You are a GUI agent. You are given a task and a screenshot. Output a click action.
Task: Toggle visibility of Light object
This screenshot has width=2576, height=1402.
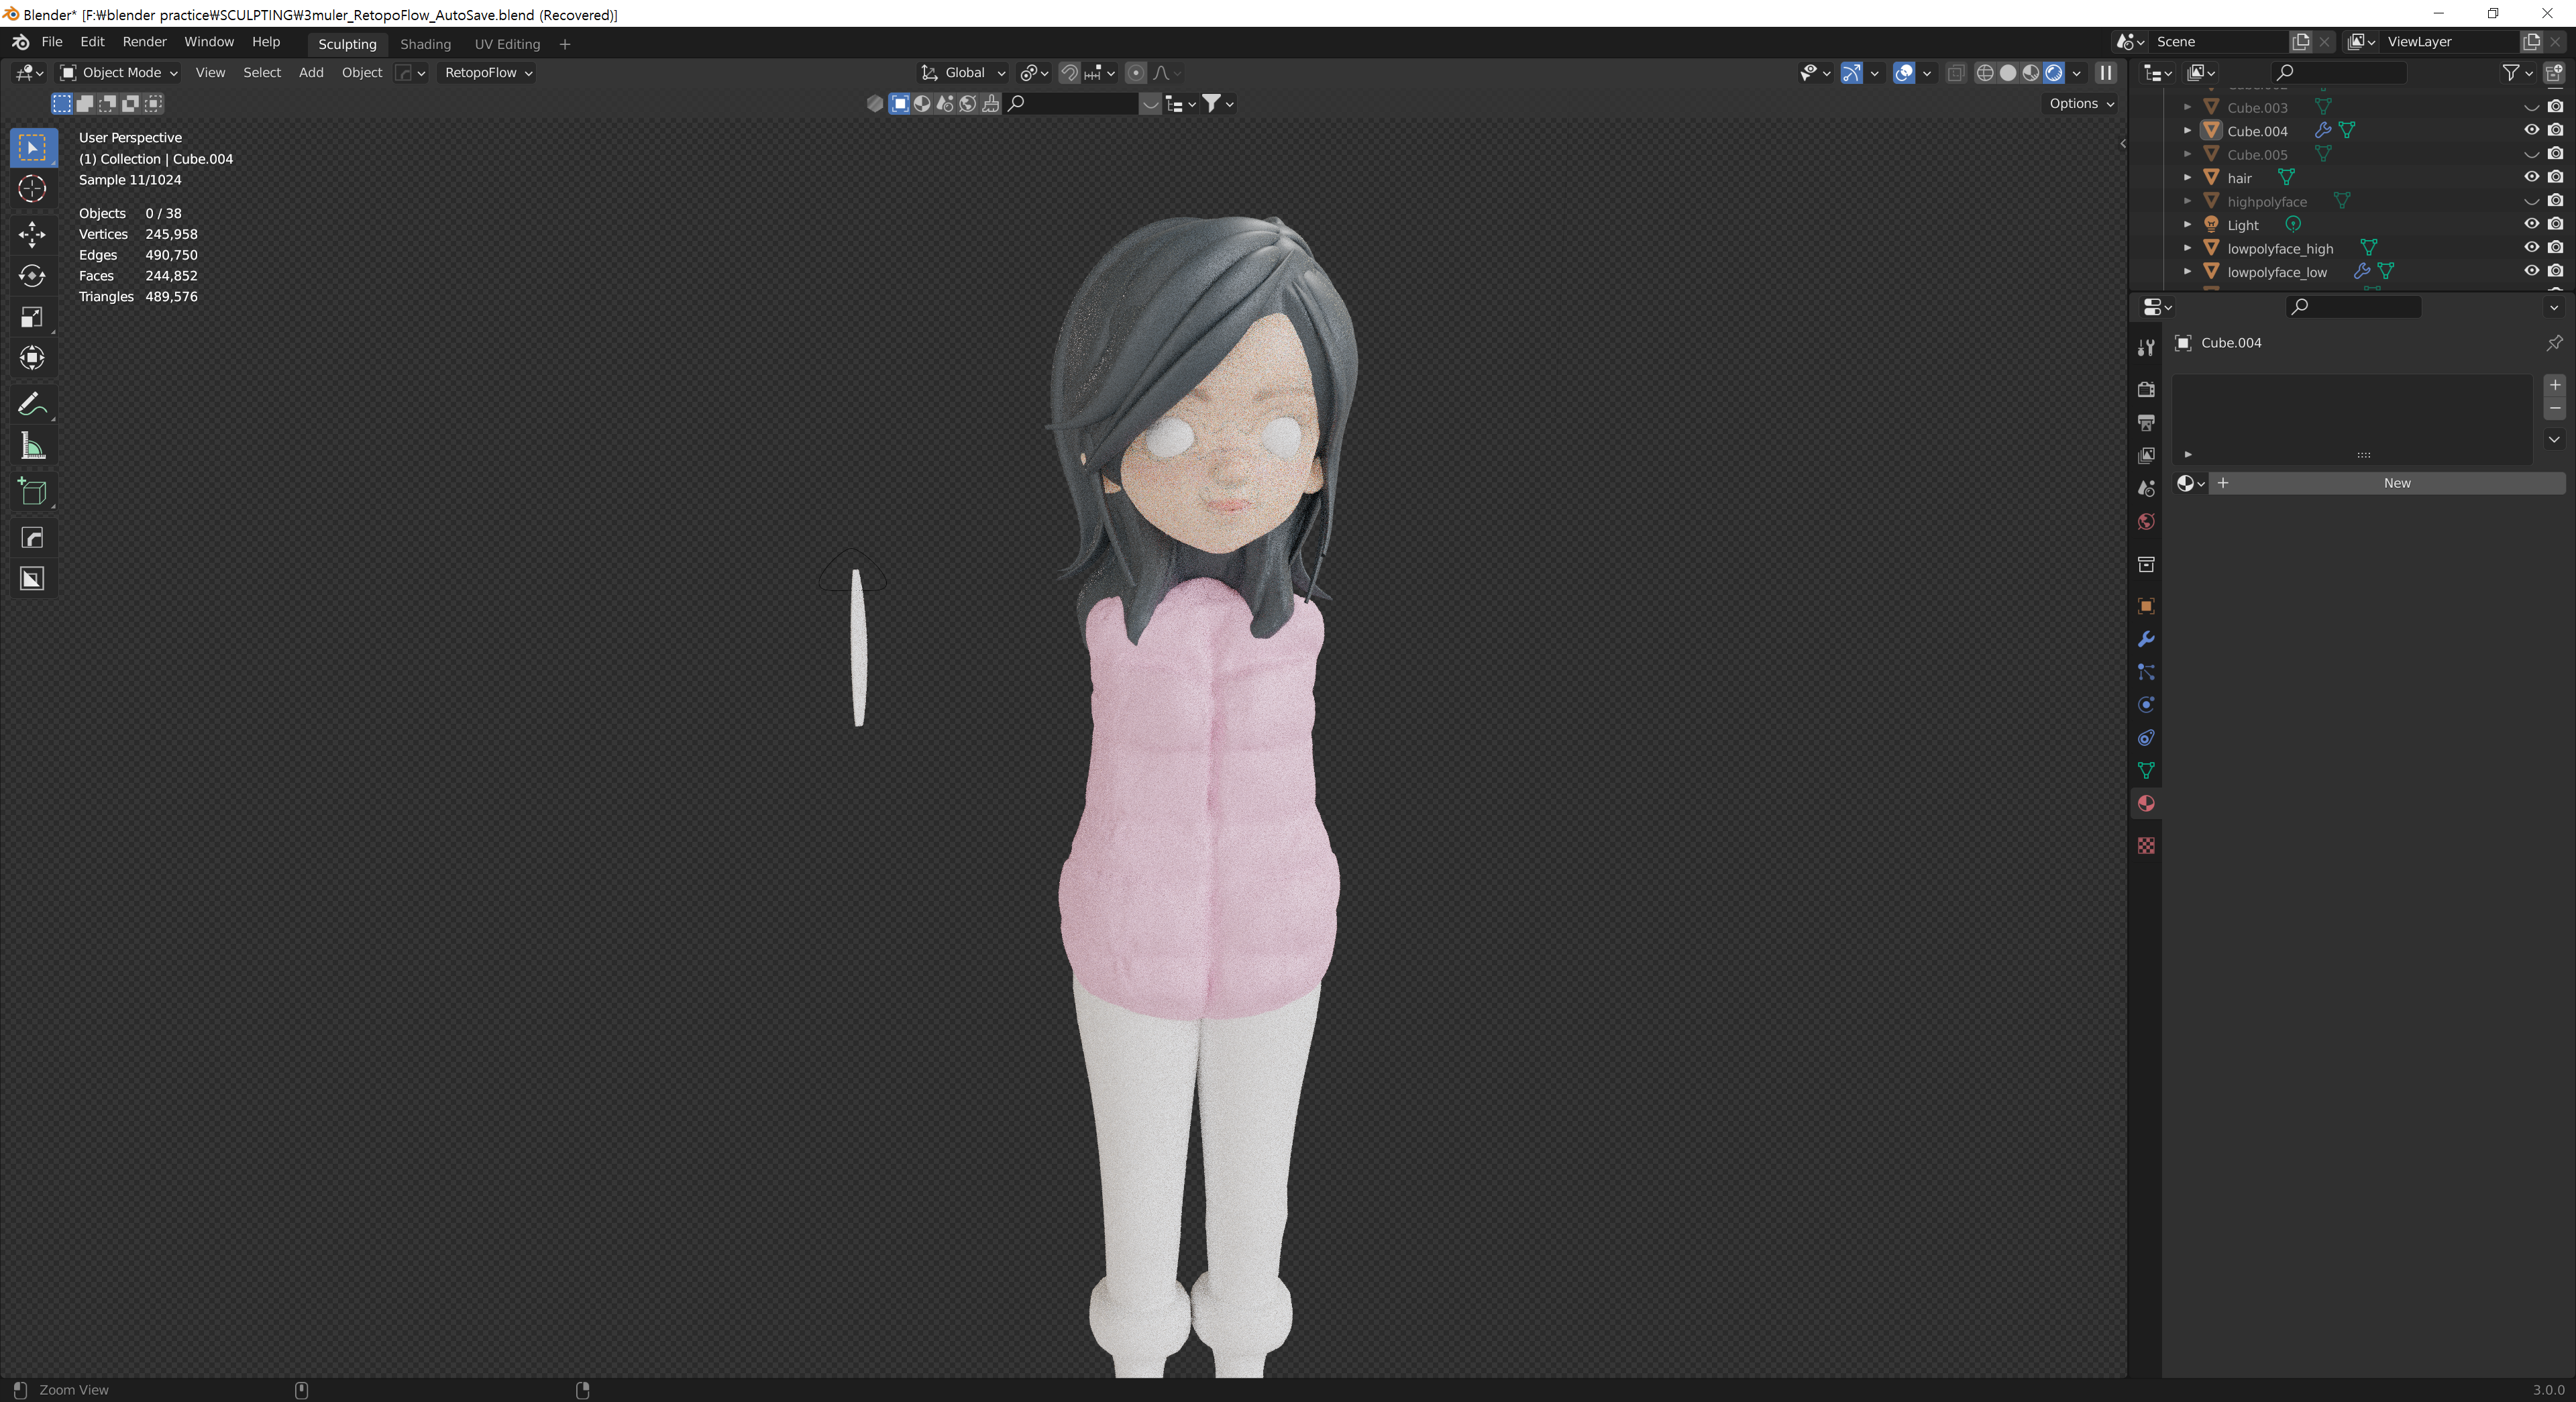tap(2531, 224)
